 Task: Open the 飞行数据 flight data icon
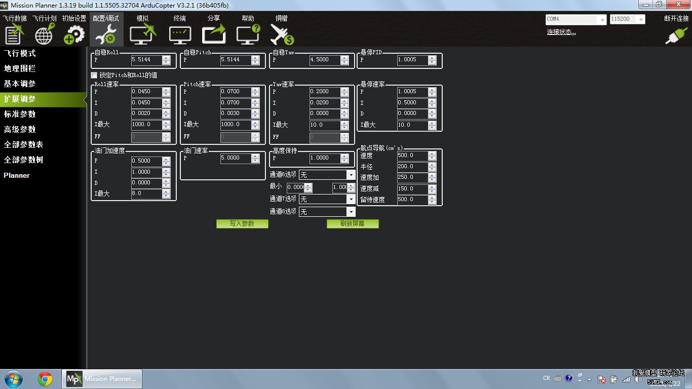(14, 34)
